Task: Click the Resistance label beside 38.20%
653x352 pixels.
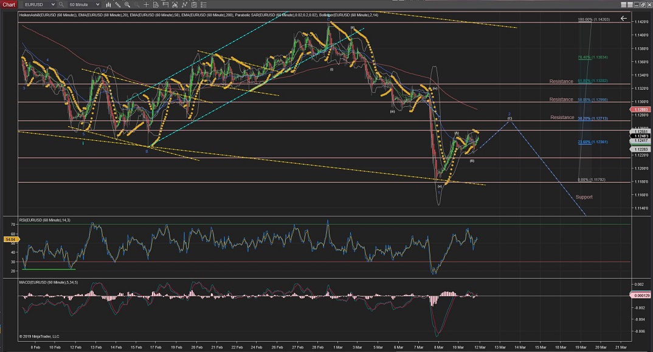Action: click(562, 118)
